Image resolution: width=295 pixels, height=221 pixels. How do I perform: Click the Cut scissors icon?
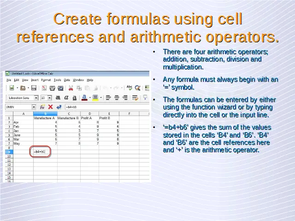pyautogui.click(x=71, y=88)
